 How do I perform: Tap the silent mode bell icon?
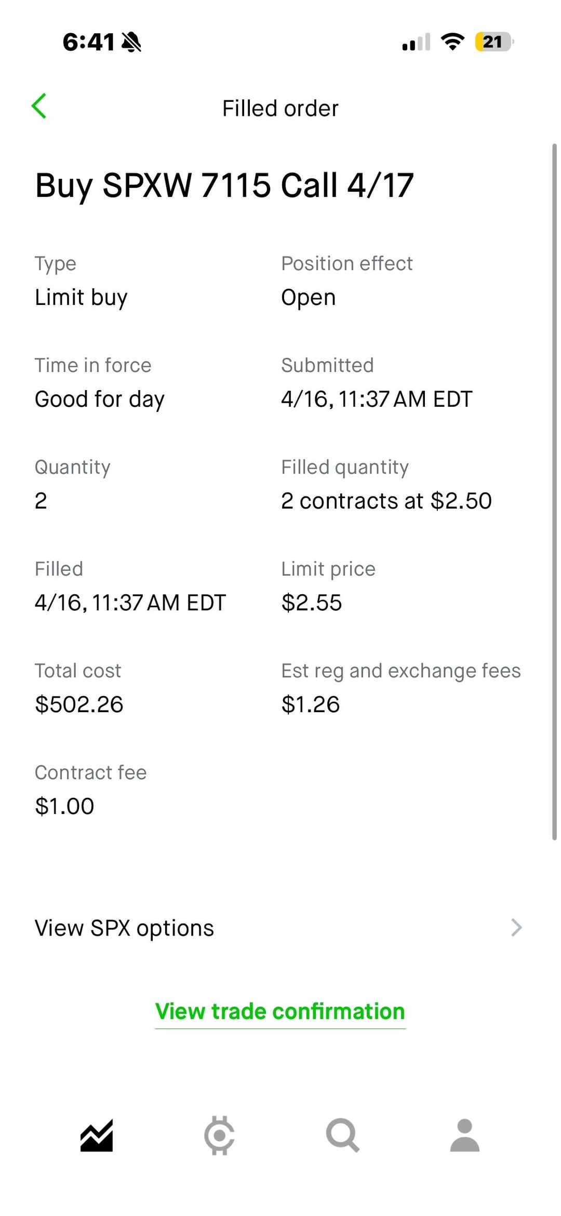[x=131, y=42]
